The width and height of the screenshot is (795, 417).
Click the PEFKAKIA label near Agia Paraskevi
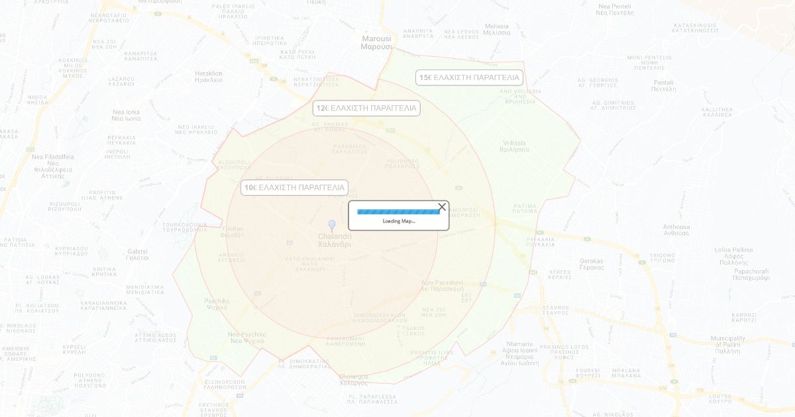tap(541, 242)
